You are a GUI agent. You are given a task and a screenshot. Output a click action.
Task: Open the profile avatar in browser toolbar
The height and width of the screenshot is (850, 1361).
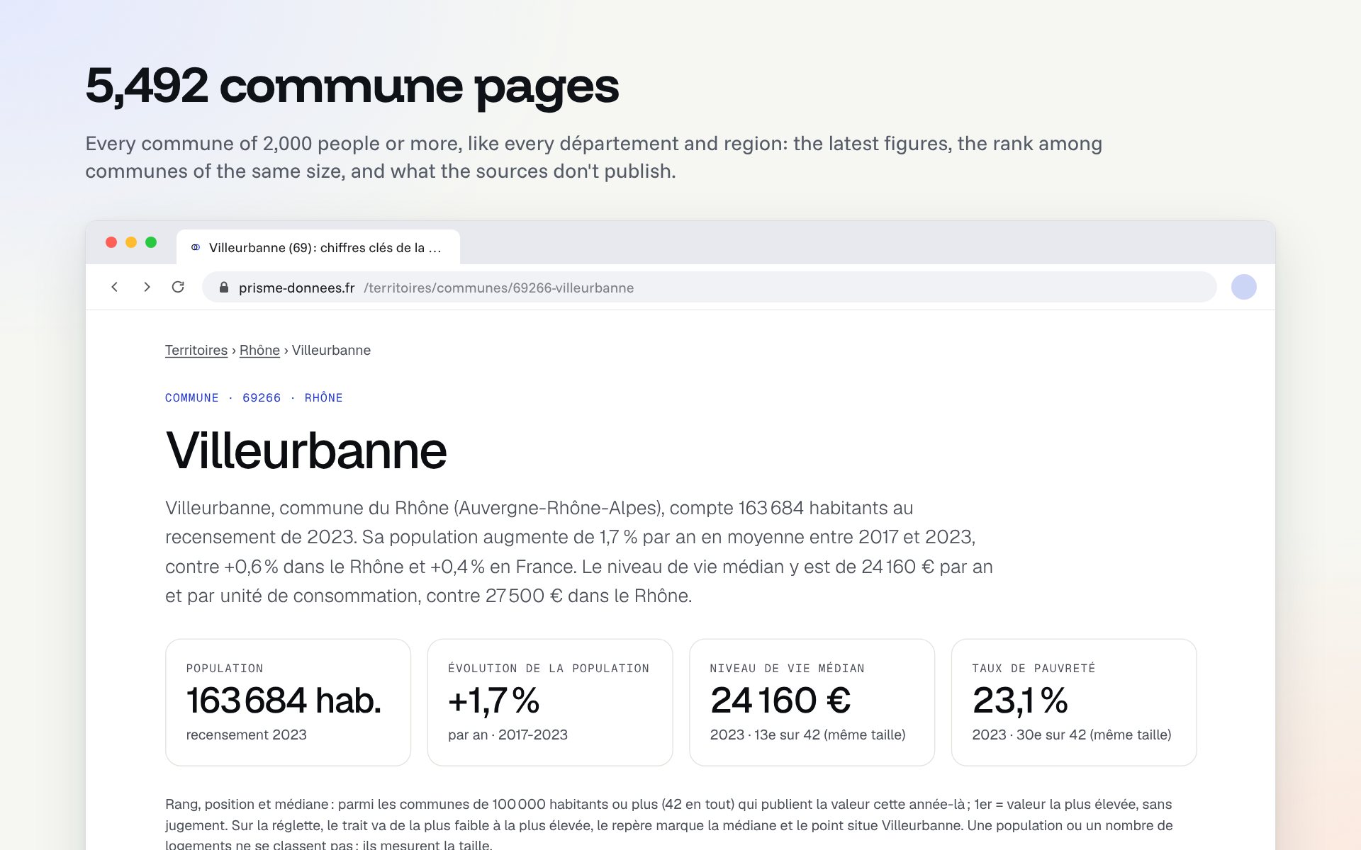[1243, 287]
